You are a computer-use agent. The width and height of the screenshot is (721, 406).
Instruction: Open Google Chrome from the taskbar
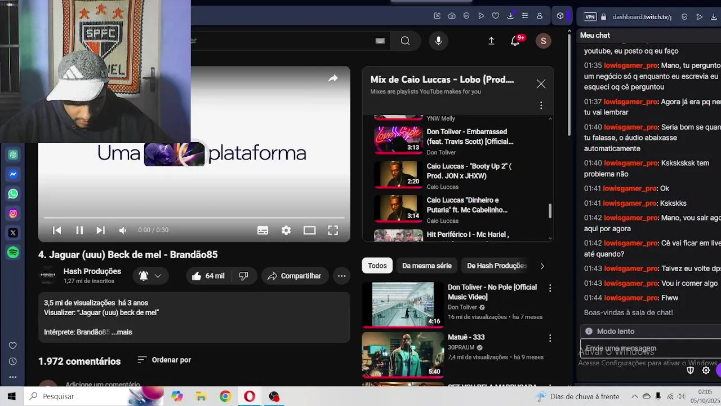[x=225, y=396]
